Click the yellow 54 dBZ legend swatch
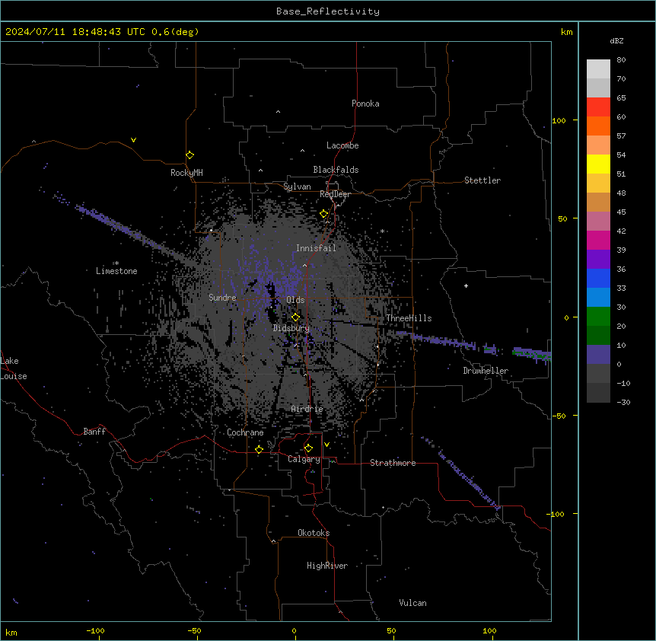The width and height of the screenshot is (656, 641). coord(598,164)
